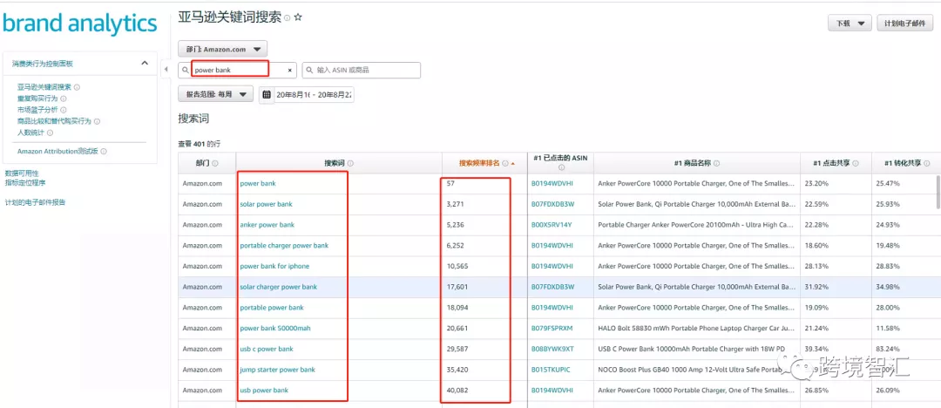
Task: Open 重复购买行为 in the sidebar
Action: click(x=37, y=99)
